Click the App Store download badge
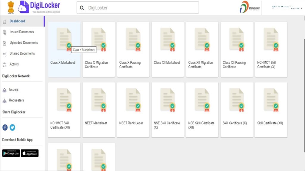This screenshot has height=171, width=305. pos(29,153)
